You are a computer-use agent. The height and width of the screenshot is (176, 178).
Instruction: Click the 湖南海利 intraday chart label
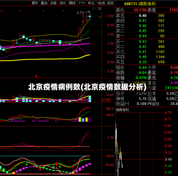tap(122, 110)
